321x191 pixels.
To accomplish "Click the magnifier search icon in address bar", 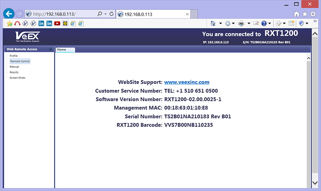I will (x=99, y=14).
